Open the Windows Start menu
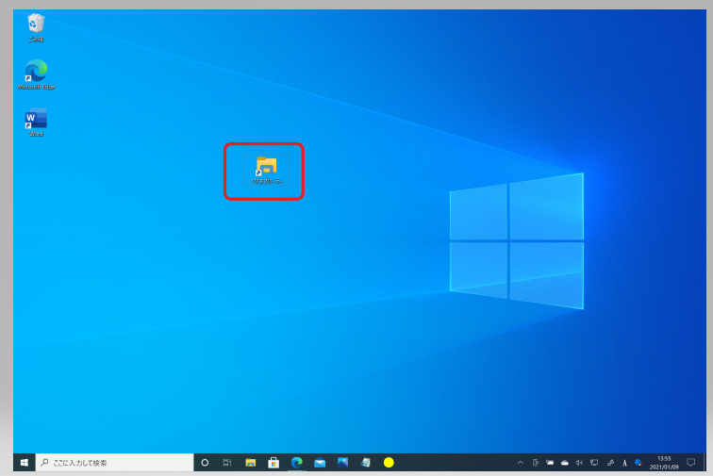This screenshot has height=476, width=713. click(24, 463)
